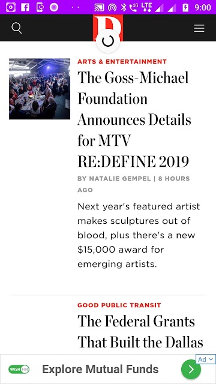Tap the Explore Mutual Funds ad text
The height and width of the screenshot is (384, 216).
100,369
